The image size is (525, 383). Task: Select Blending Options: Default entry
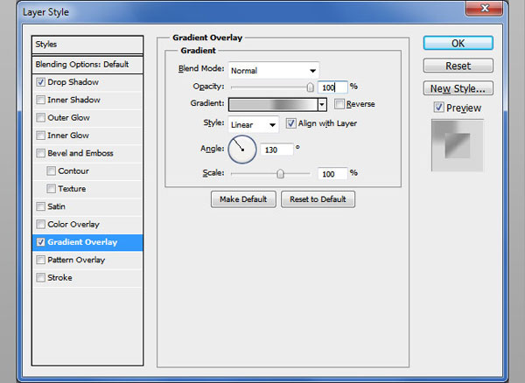coord(87,65)
